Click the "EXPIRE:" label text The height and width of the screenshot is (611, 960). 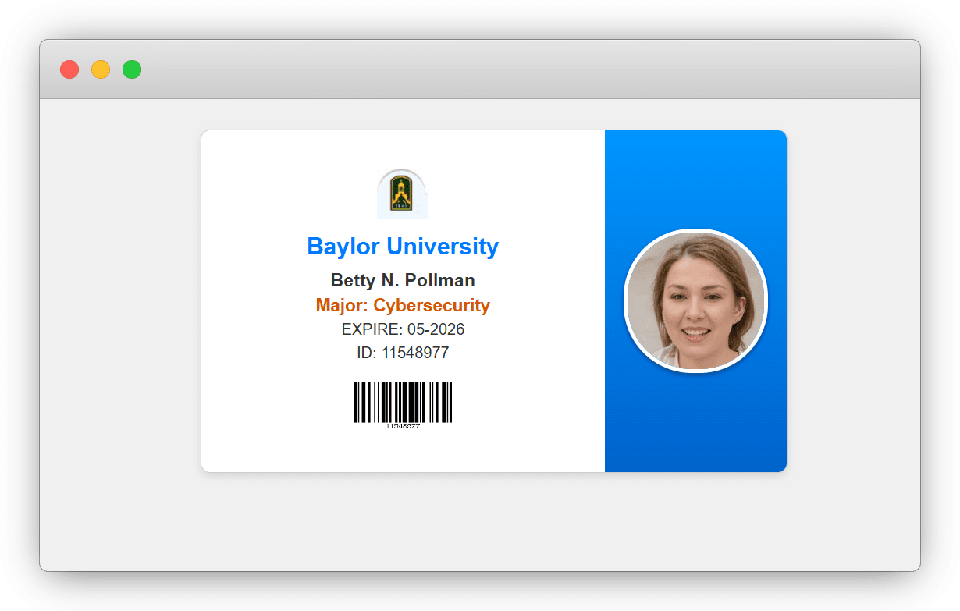(x=372, y=329)
